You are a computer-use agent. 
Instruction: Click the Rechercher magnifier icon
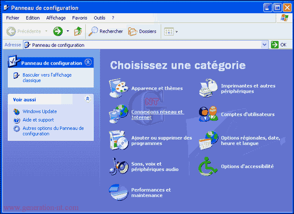[93, 31]
